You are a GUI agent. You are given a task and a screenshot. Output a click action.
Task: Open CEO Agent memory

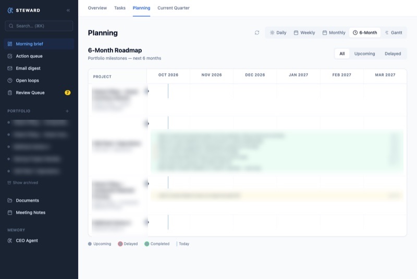(39, 240)
